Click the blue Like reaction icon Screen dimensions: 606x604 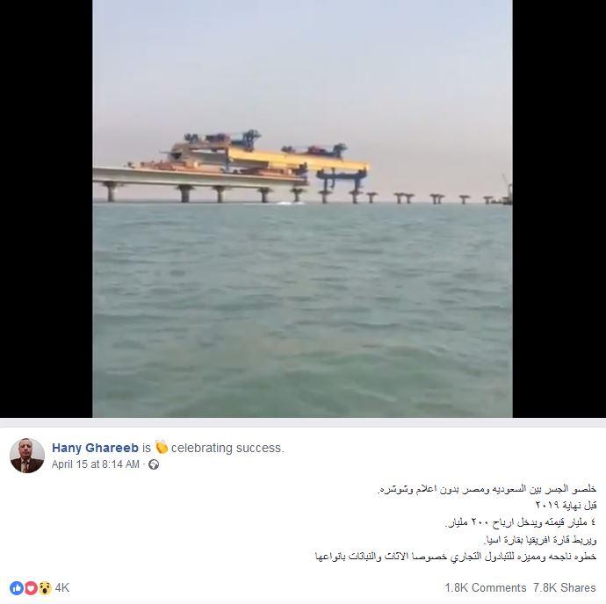pos(16,588)
